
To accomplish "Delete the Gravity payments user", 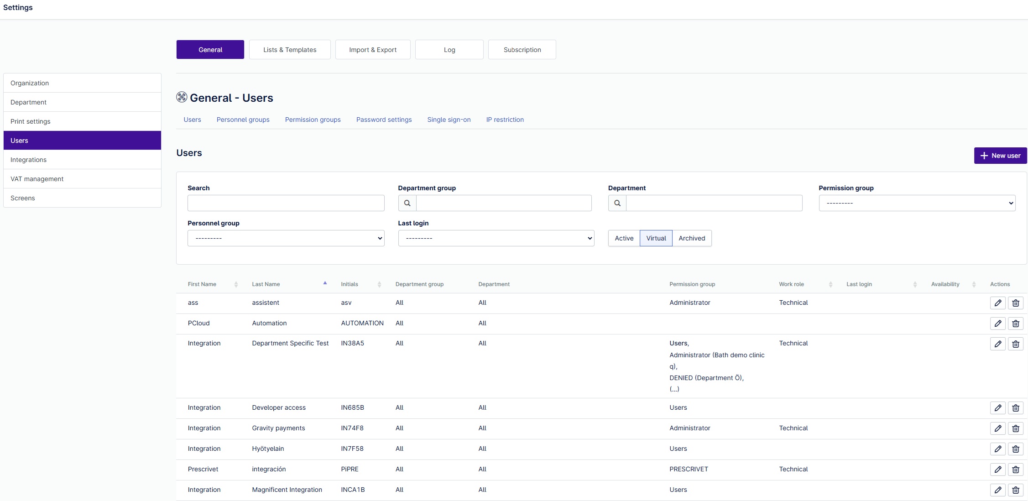I will (1016, 428).
